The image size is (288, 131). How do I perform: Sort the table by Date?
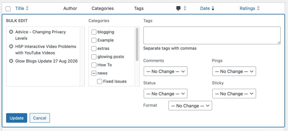205,8
